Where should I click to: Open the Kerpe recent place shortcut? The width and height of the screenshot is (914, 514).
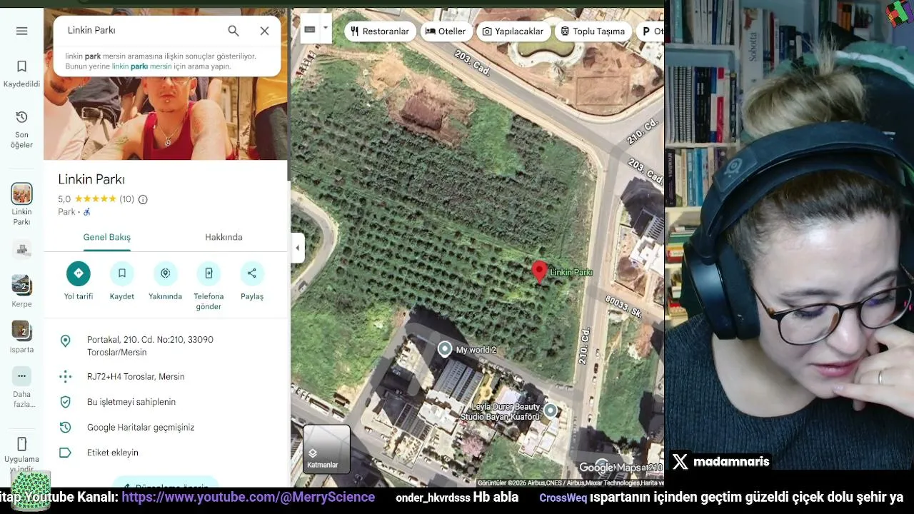tap(21, 291)
